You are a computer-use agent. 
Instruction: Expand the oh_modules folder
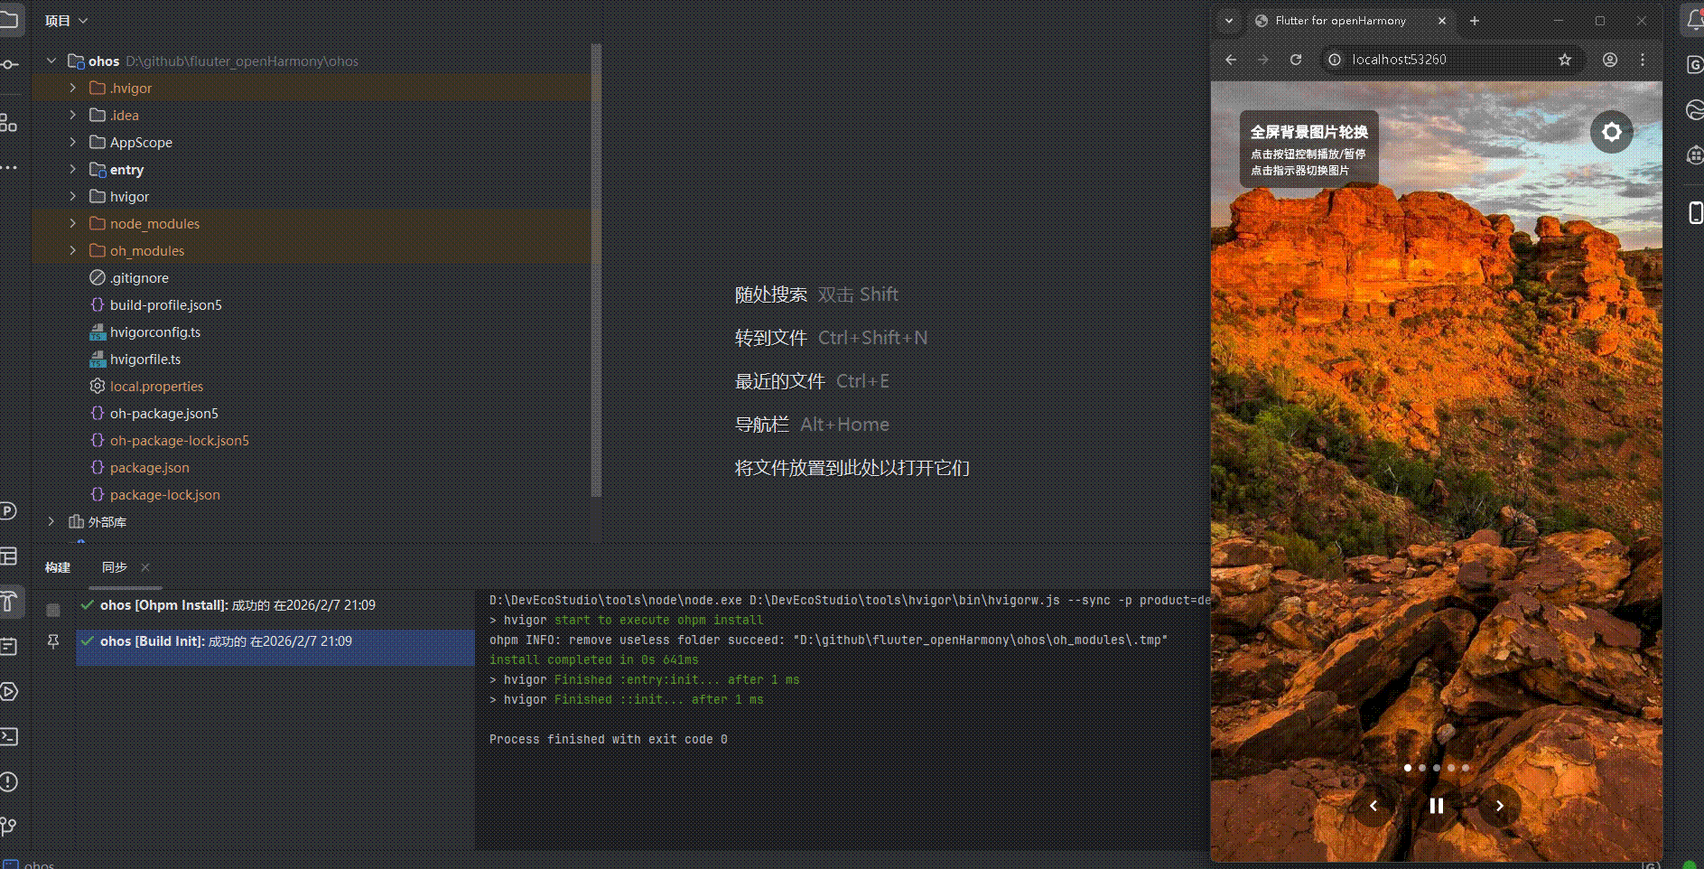[73, 251]
